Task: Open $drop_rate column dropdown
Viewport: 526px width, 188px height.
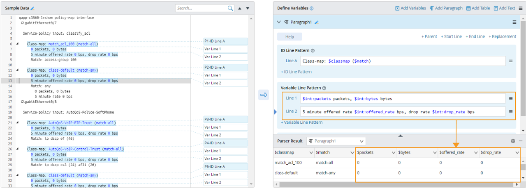Action: tap(517, 152)
